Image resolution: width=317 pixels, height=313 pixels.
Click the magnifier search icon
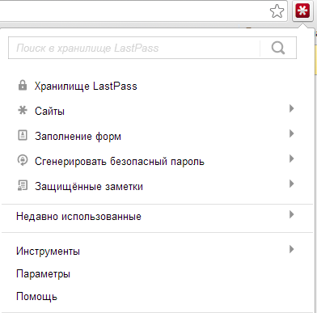click(278, 48)
